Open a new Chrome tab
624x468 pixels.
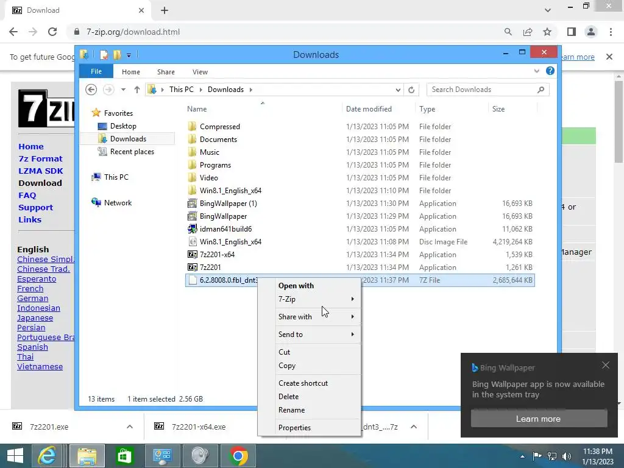pyautogui.click(x=165, y=10)
